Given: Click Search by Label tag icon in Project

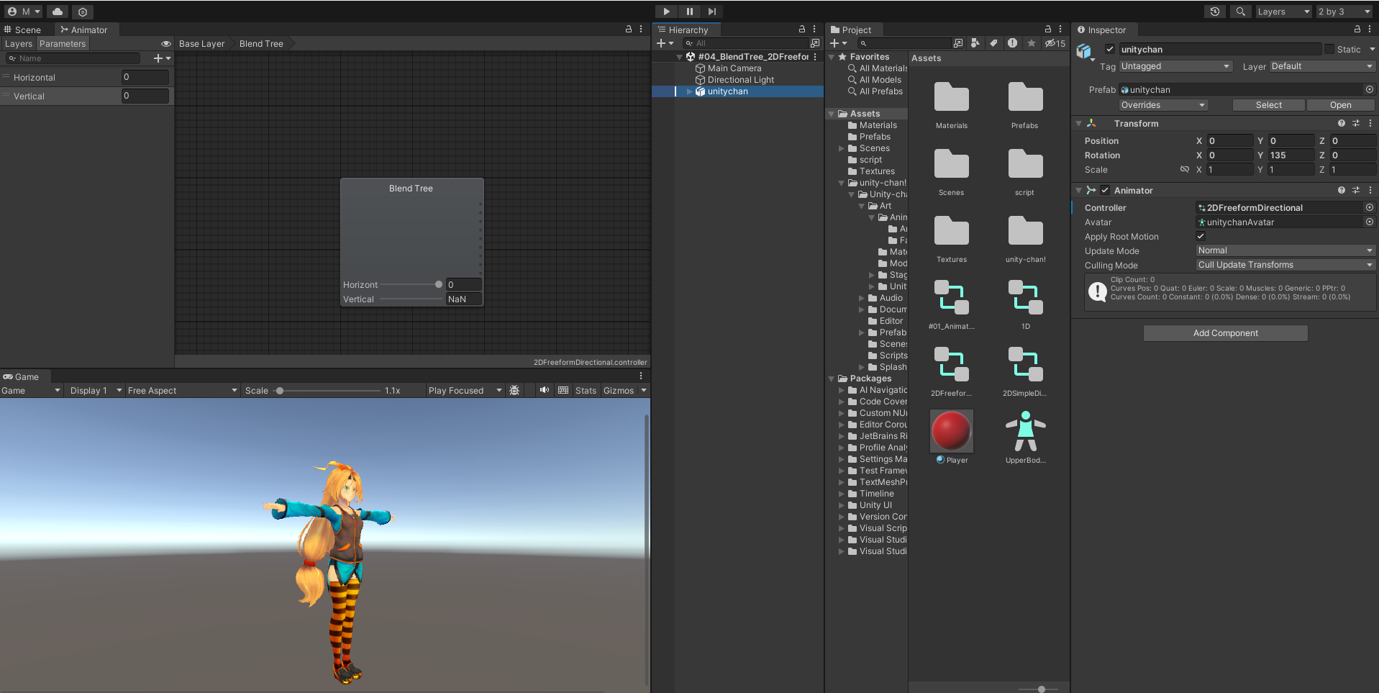Looking at the screenshot, I should (994, 43).
